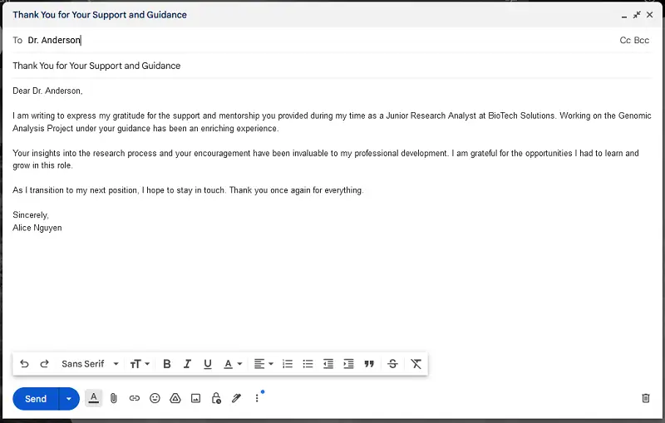This screenshot has height=423, width=665.
Task: Toggle confidential mode lock icon
Action: pos(216,398)
